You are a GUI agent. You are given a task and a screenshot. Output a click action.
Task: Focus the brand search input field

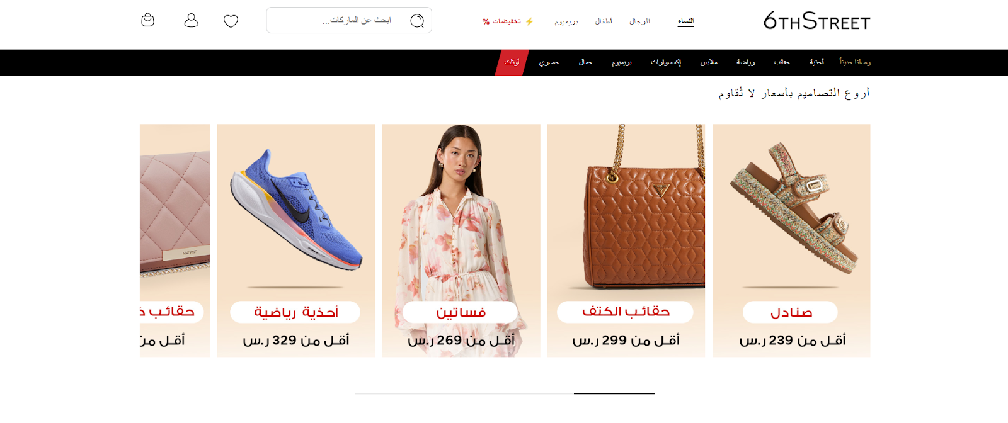(x=349, y=20)
